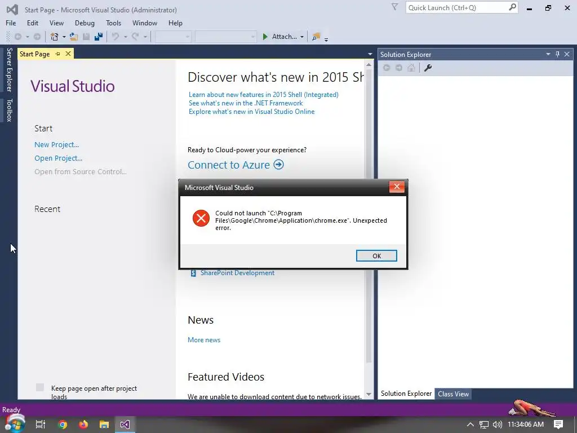Open the File menu

11,23
